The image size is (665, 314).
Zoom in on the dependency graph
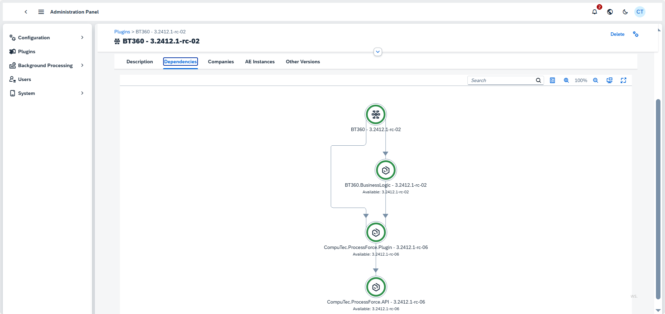566,80
